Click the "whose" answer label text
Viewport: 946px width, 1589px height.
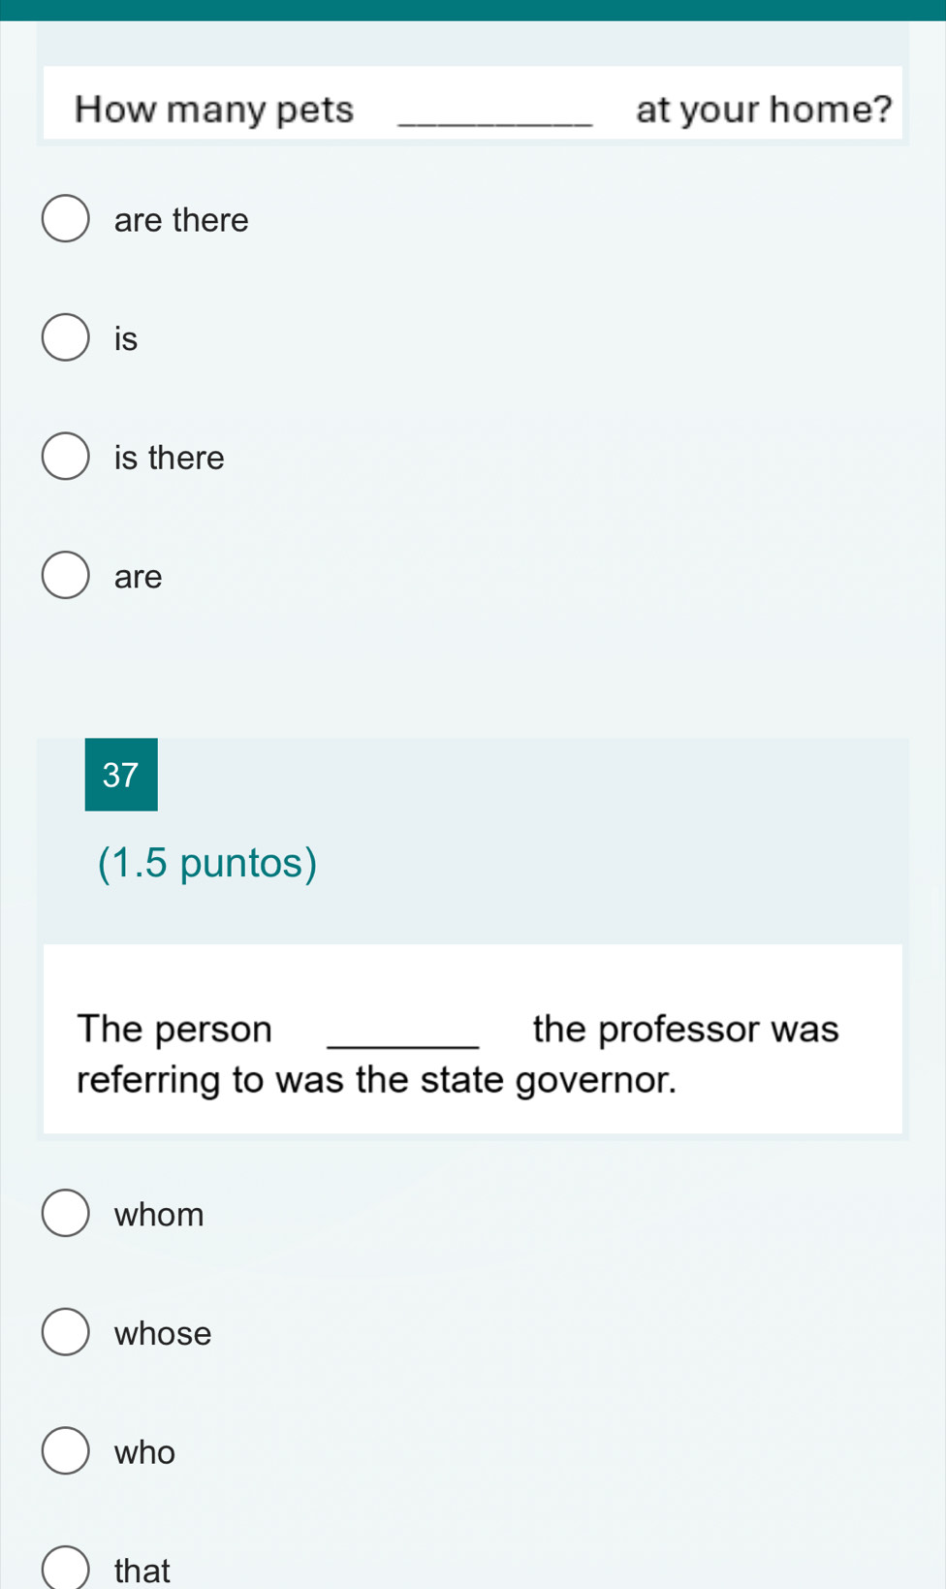click(163, 1333)
